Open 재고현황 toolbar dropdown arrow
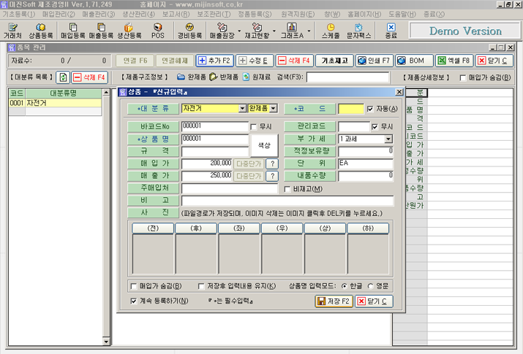The width and height of the screenshot is (523, 354). click(274, 31)
